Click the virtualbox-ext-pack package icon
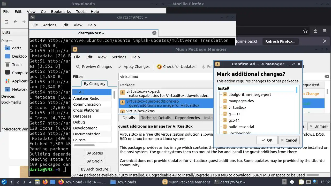Screen dimensions: 331x186 tap(123, 92)
